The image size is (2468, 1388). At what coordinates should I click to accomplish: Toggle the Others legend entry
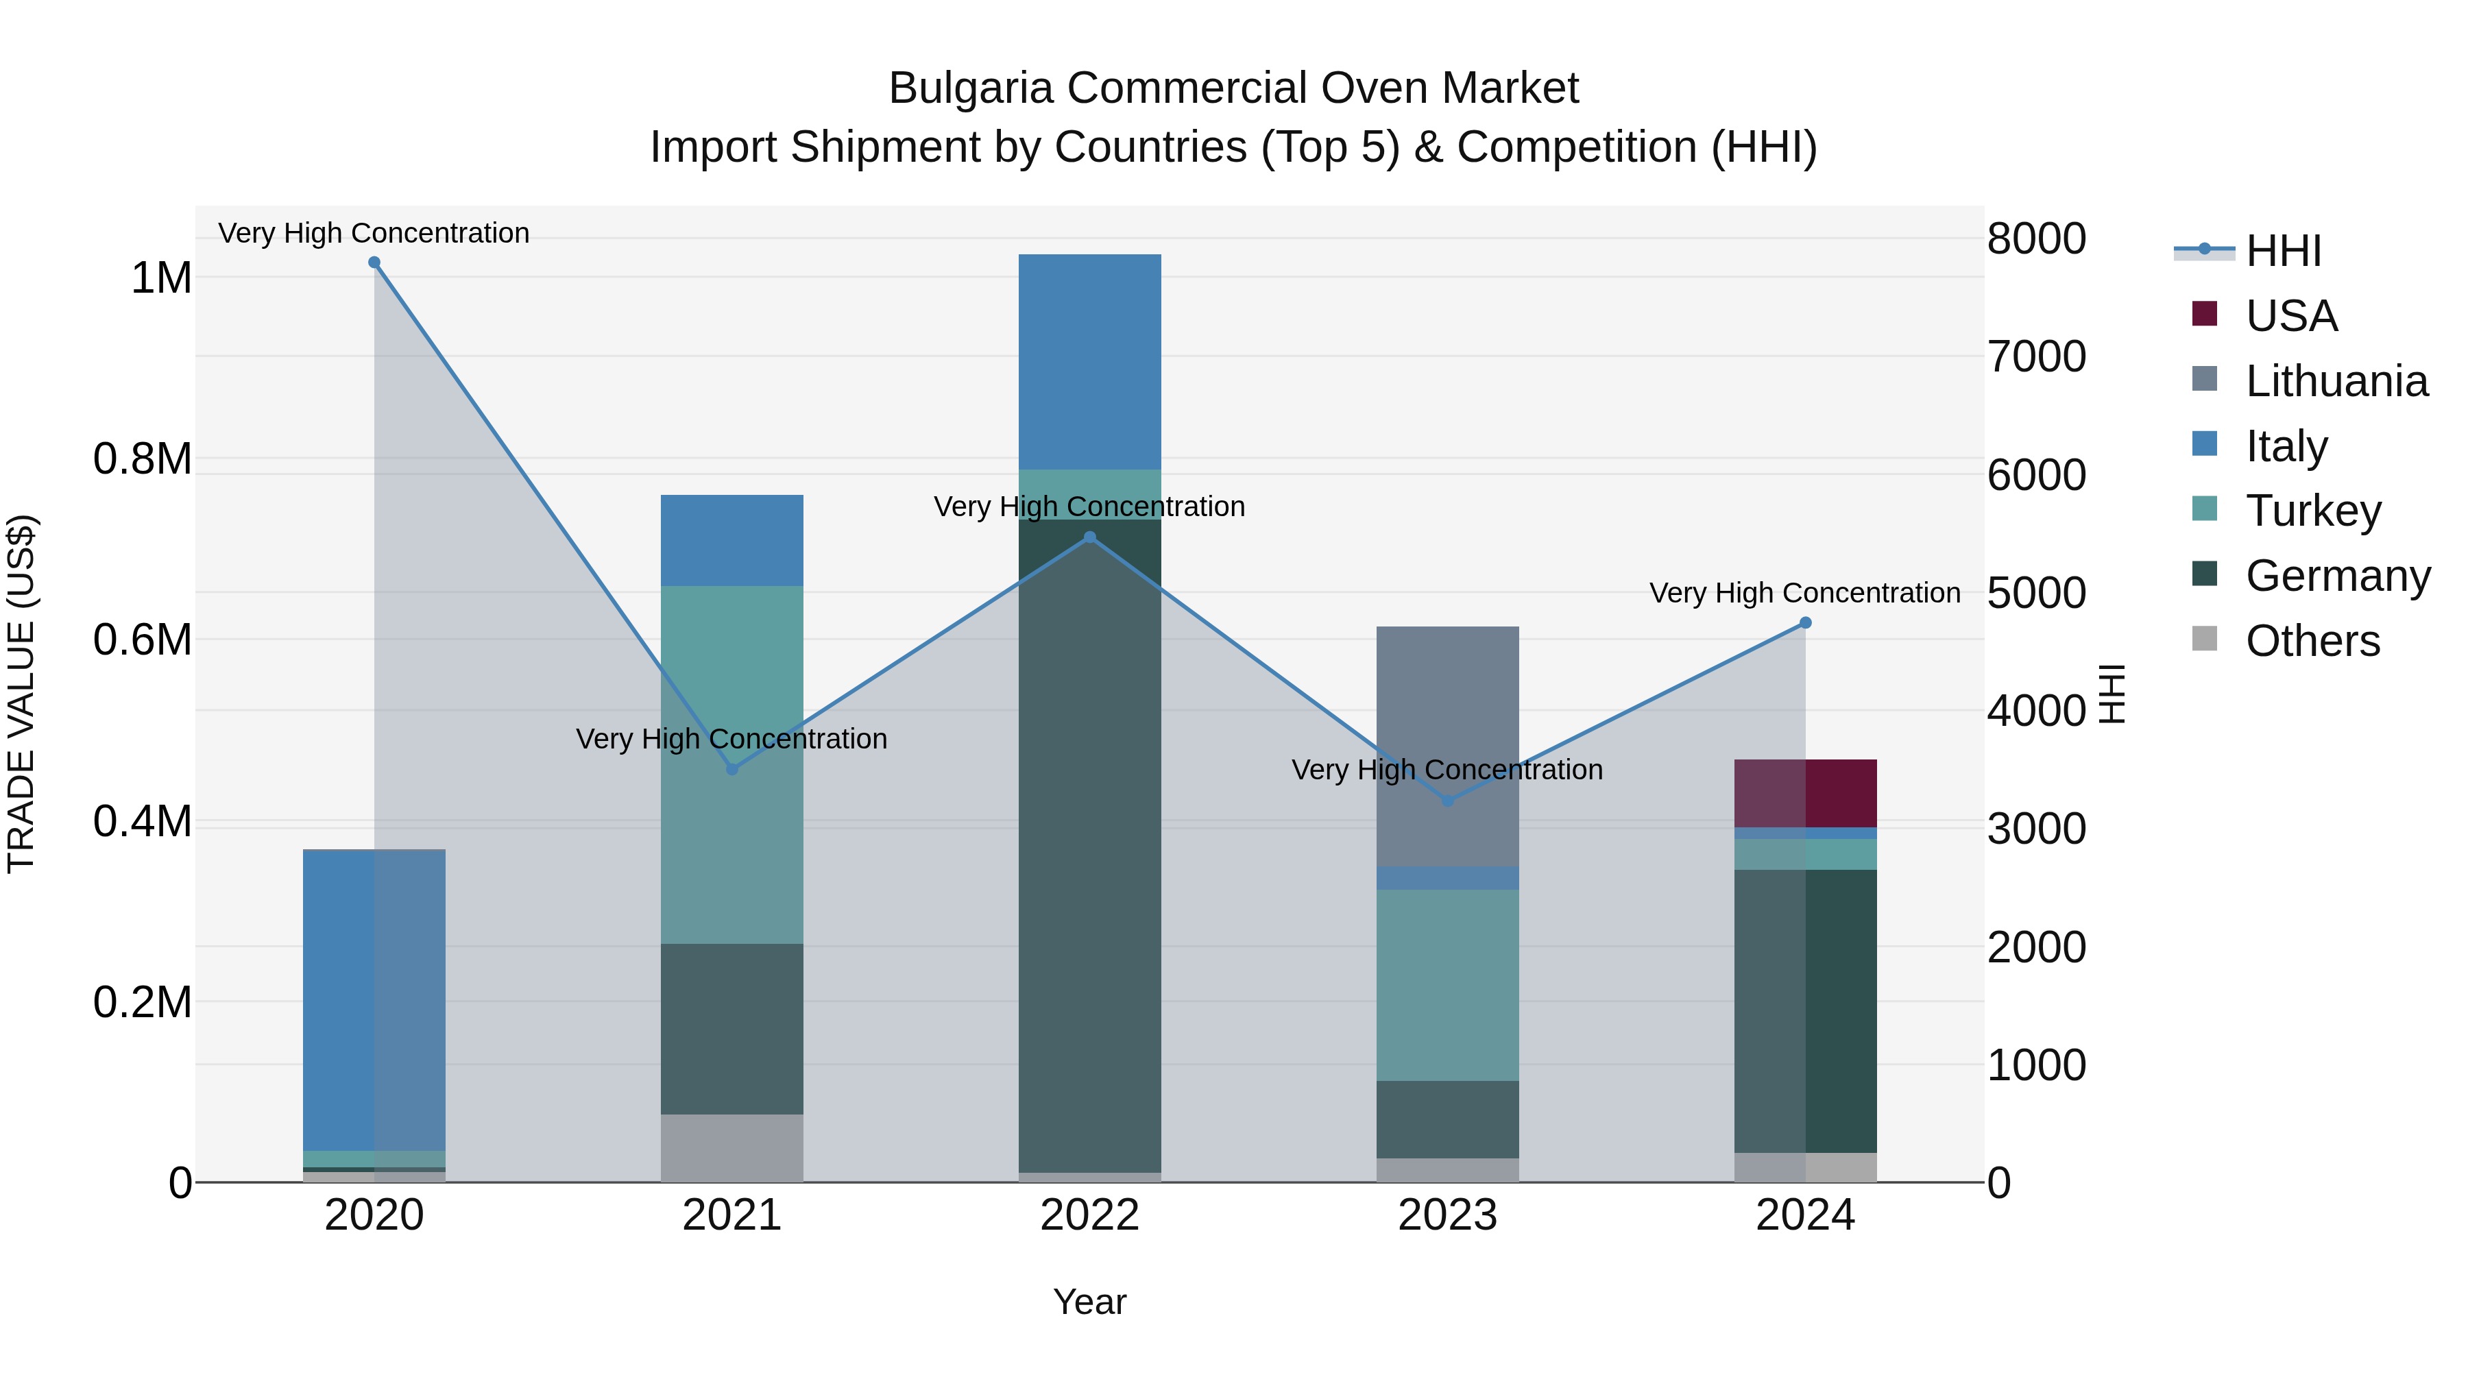2286,641
